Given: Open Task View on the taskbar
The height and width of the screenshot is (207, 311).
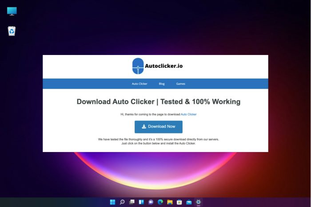Looking at the screenshot, I should coord(132,202).
